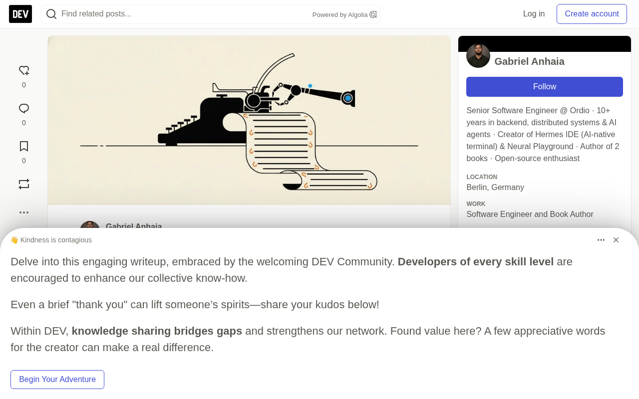Bookmark this post
The height and width of the screenshot is (399, 639).
tap(24, 146)
